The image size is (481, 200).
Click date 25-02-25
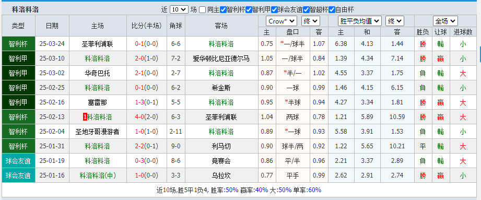coord(52,88)
